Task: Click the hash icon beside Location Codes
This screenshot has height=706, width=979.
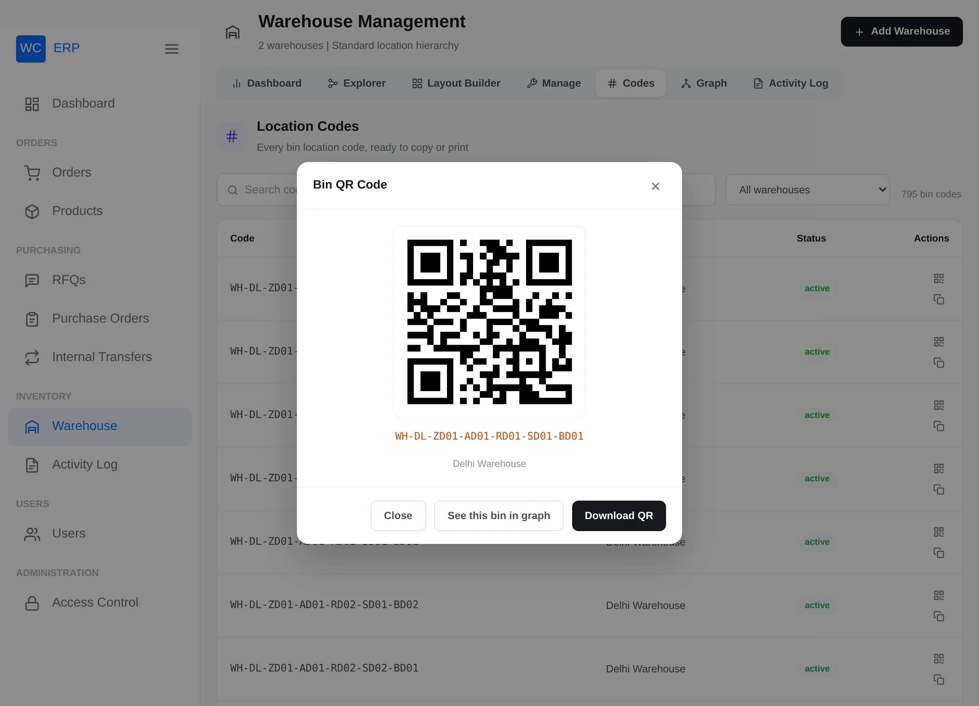Action: [x=232, y=137]
